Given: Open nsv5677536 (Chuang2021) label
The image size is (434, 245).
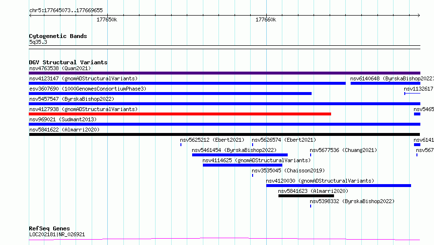Looking at the screenshot, I should (x=343, y=150).
